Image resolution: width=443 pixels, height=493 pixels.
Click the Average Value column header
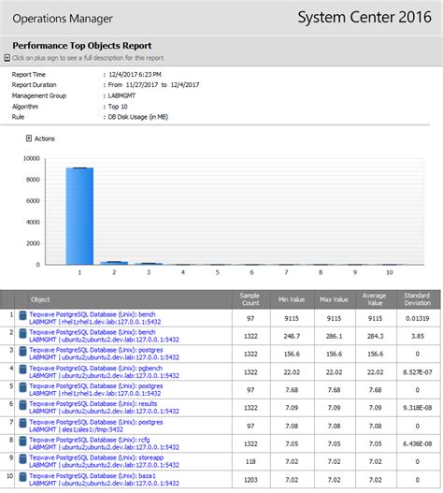click(x=375, y=299)
